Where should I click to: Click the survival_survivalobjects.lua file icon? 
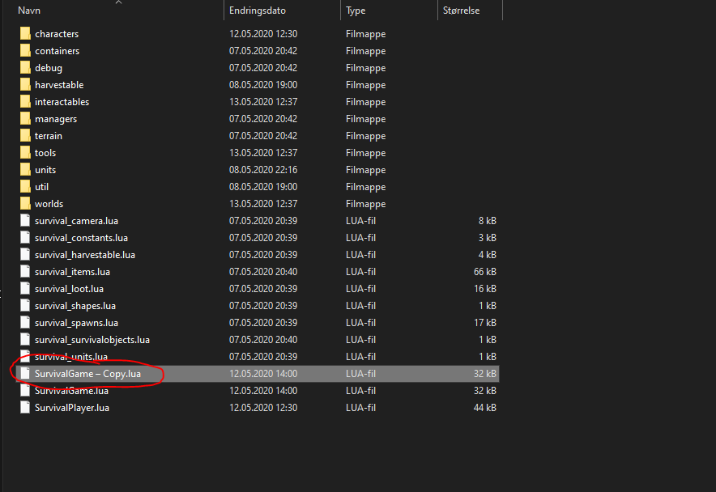click(25, 340)
